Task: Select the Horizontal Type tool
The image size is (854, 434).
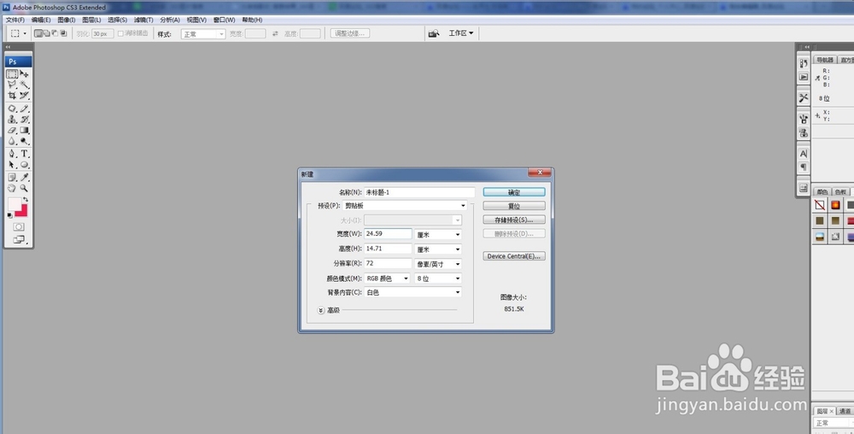Action: (x=25, y=154)
